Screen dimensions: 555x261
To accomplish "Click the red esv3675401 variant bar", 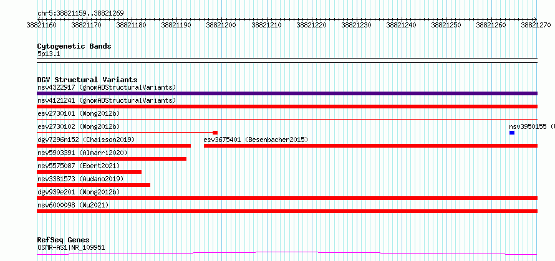I will [x=370, y=146].
